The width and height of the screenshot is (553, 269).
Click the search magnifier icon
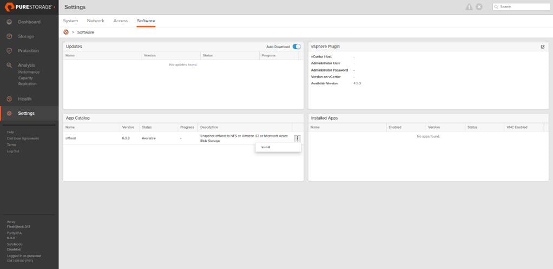tap(497, 6)
